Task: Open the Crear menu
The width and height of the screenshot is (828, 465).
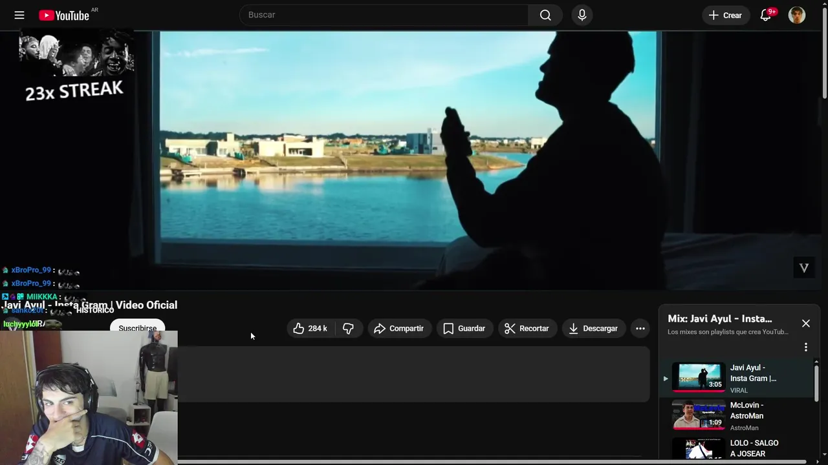Action: [x=725, y=15]
